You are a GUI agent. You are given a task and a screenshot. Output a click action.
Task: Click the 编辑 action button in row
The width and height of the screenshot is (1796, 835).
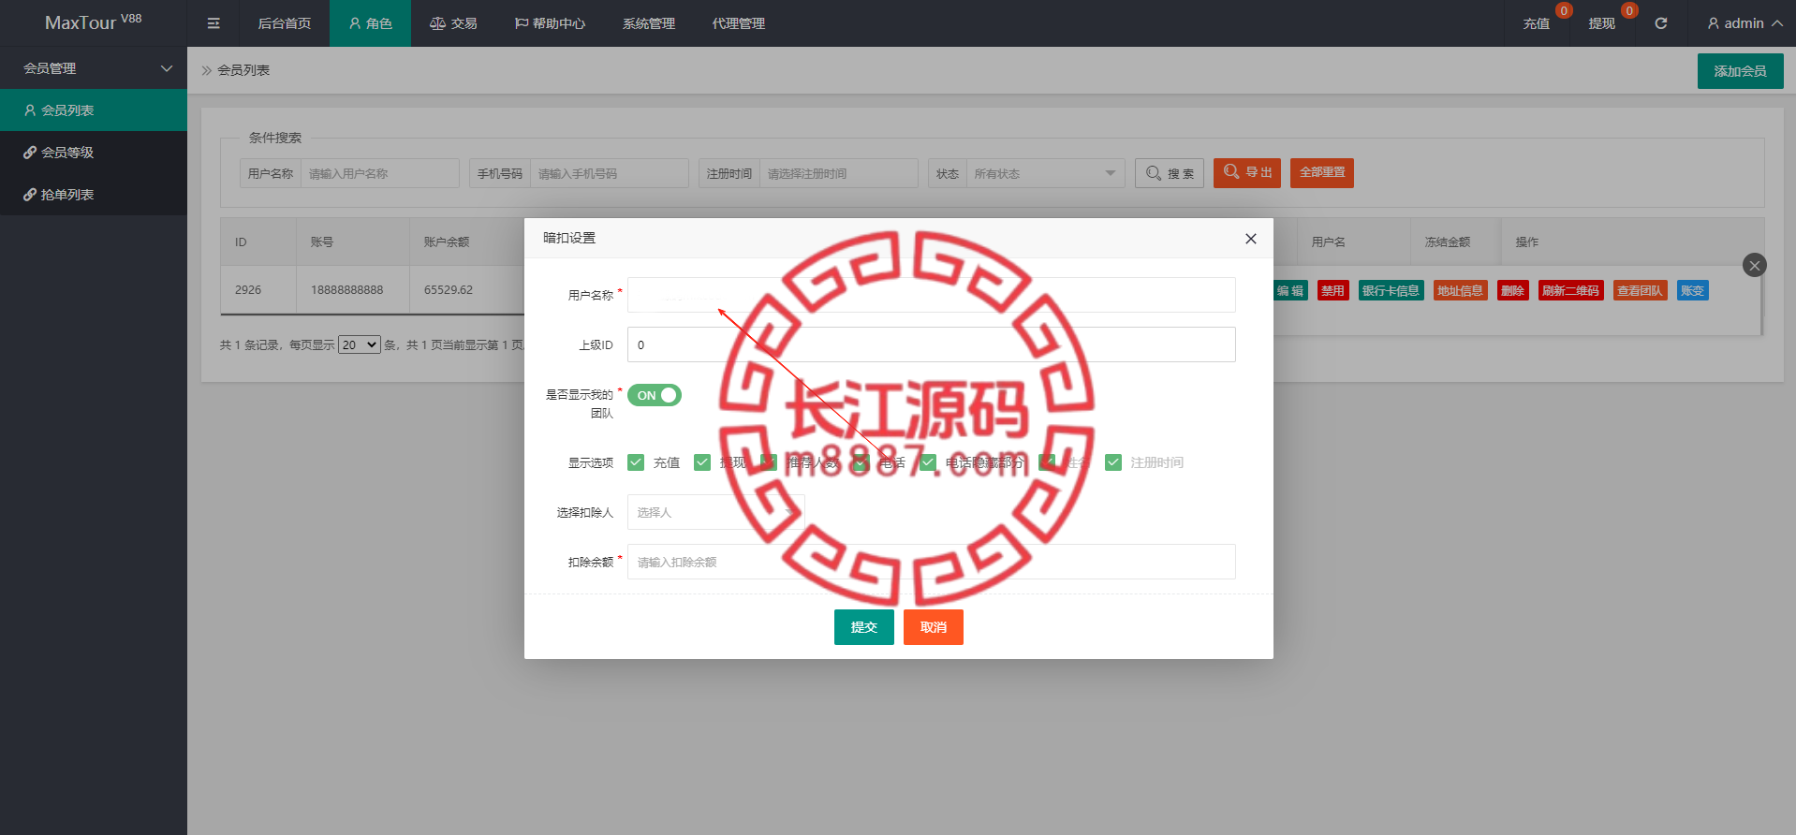pos(1290,290)
